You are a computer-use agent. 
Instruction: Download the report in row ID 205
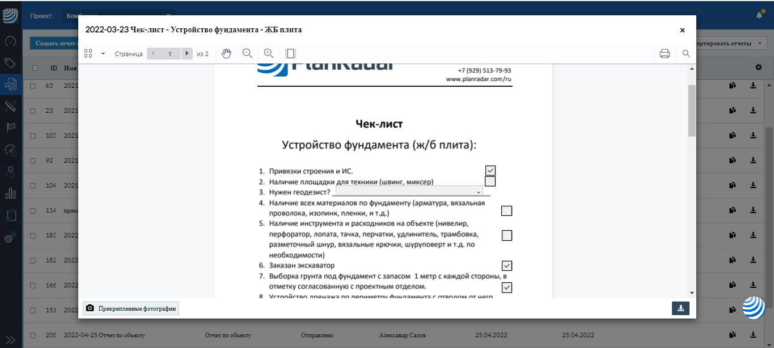point(753,335)
